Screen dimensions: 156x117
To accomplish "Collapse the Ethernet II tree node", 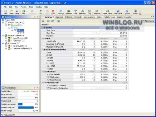I will [6, 25].
